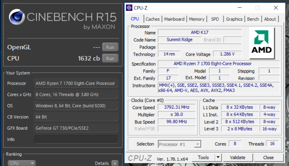The image size is (289, 166).
Task: Open the Memory tab
Action: [197, 19]
